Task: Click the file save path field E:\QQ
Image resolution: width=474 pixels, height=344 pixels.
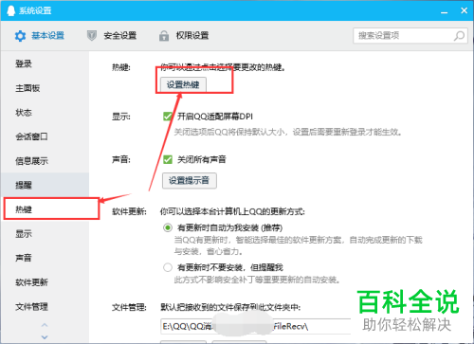Action: coord(255,326)
